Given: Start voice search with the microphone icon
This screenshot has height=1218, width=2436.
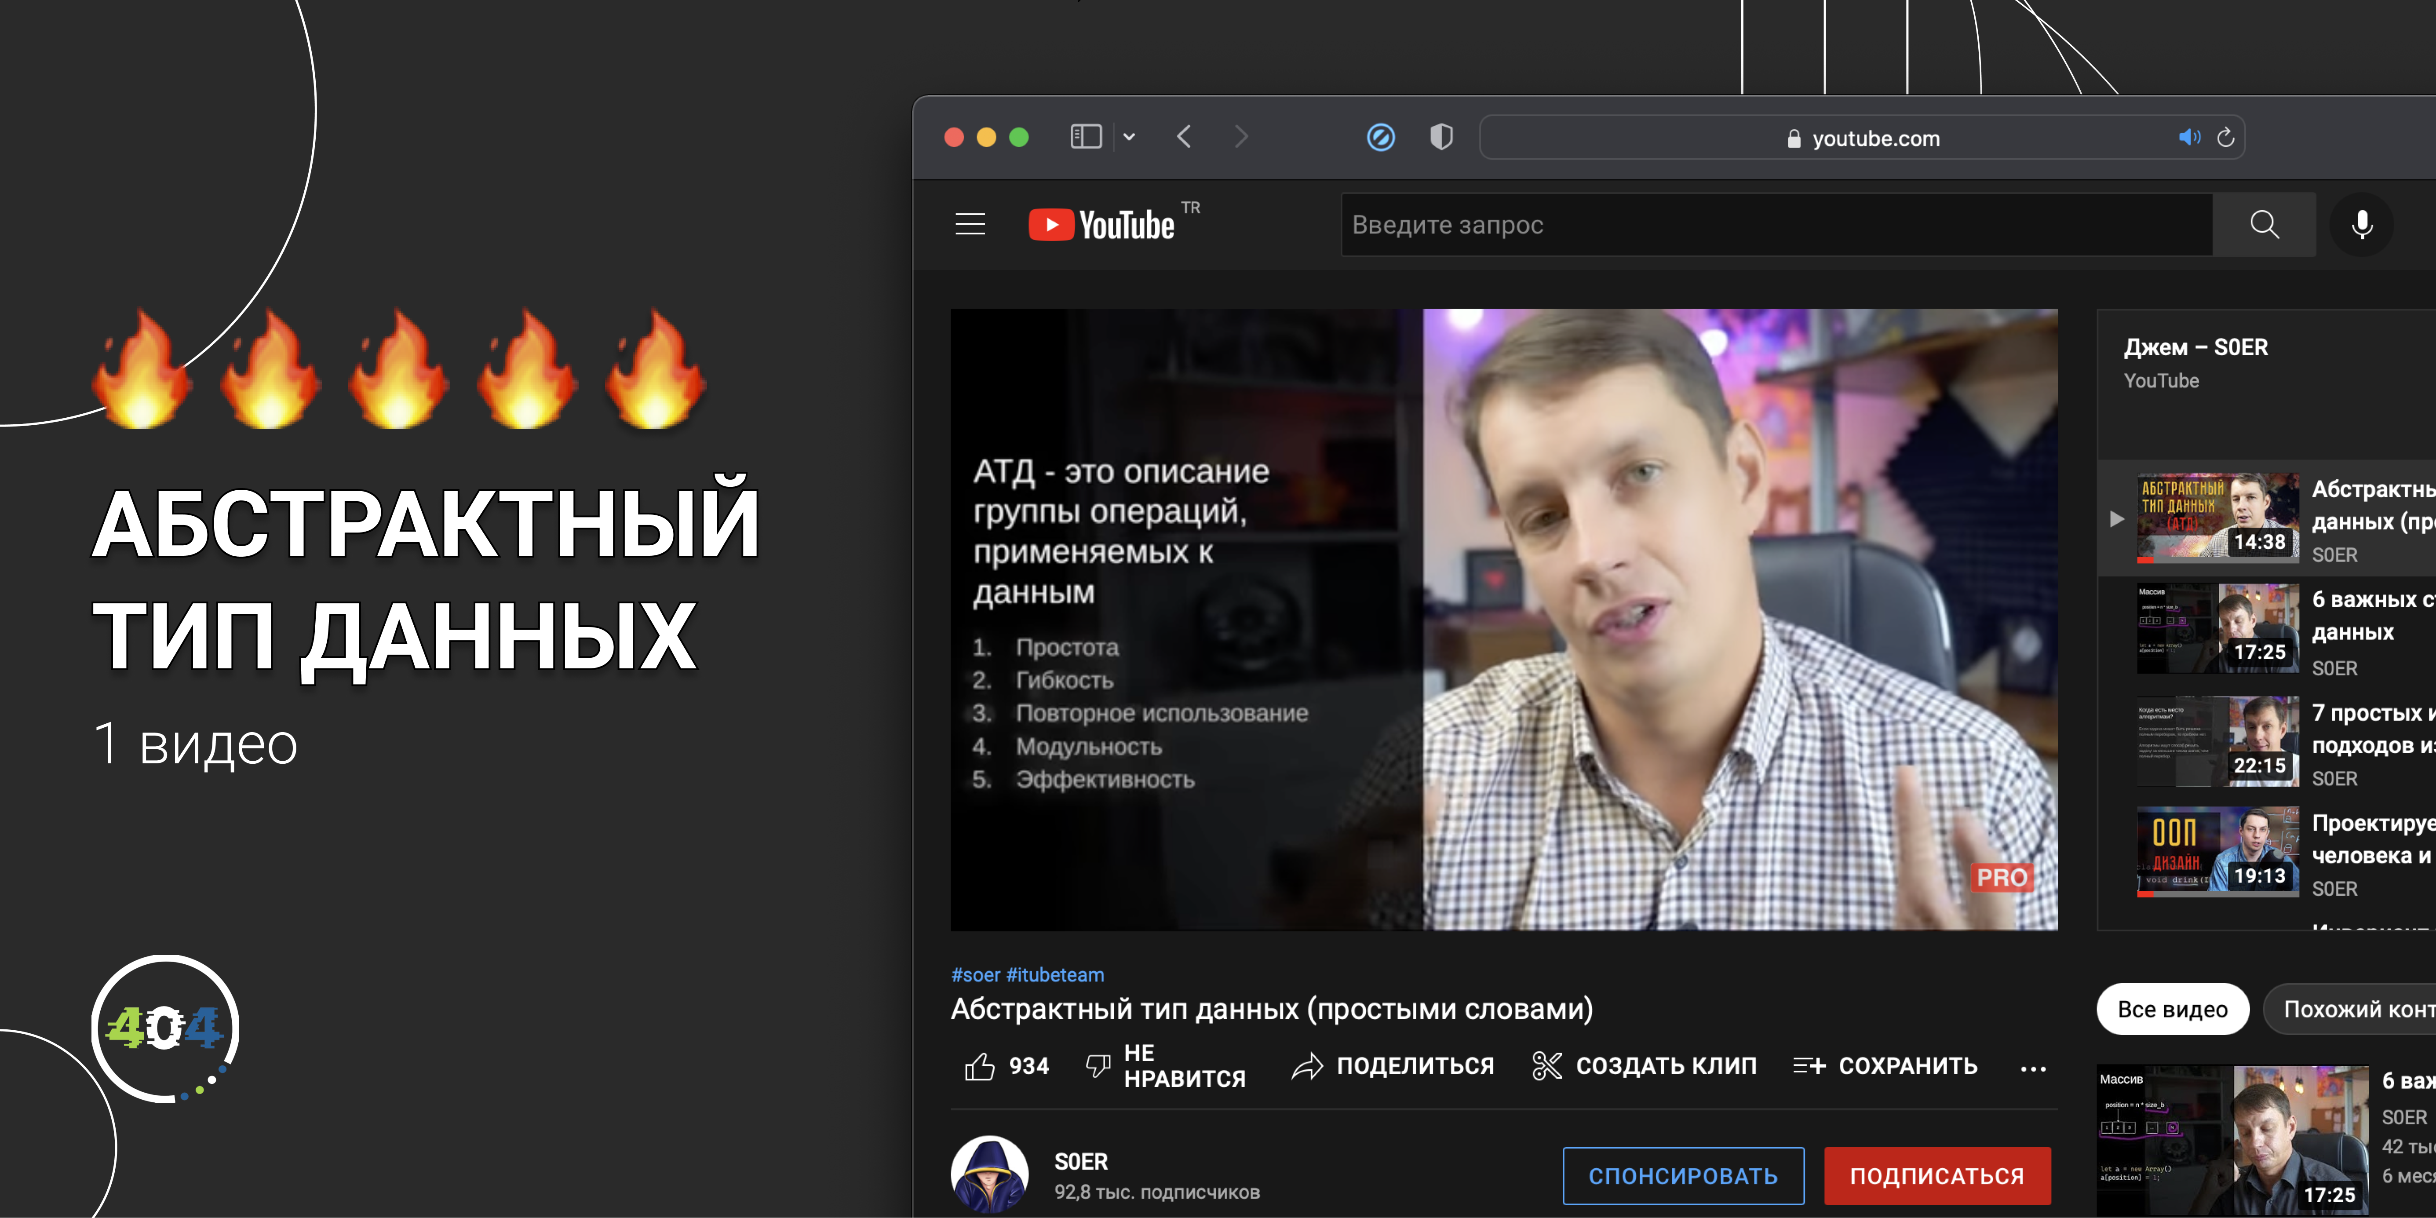Looking at the screenshot, I should 2361,224.
